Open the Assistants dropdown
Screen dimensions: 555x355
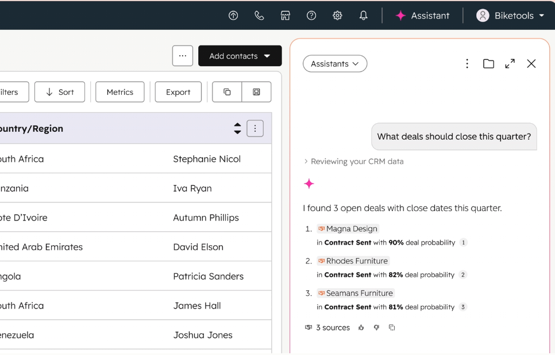pyautogui.click(x=335, y=64)
